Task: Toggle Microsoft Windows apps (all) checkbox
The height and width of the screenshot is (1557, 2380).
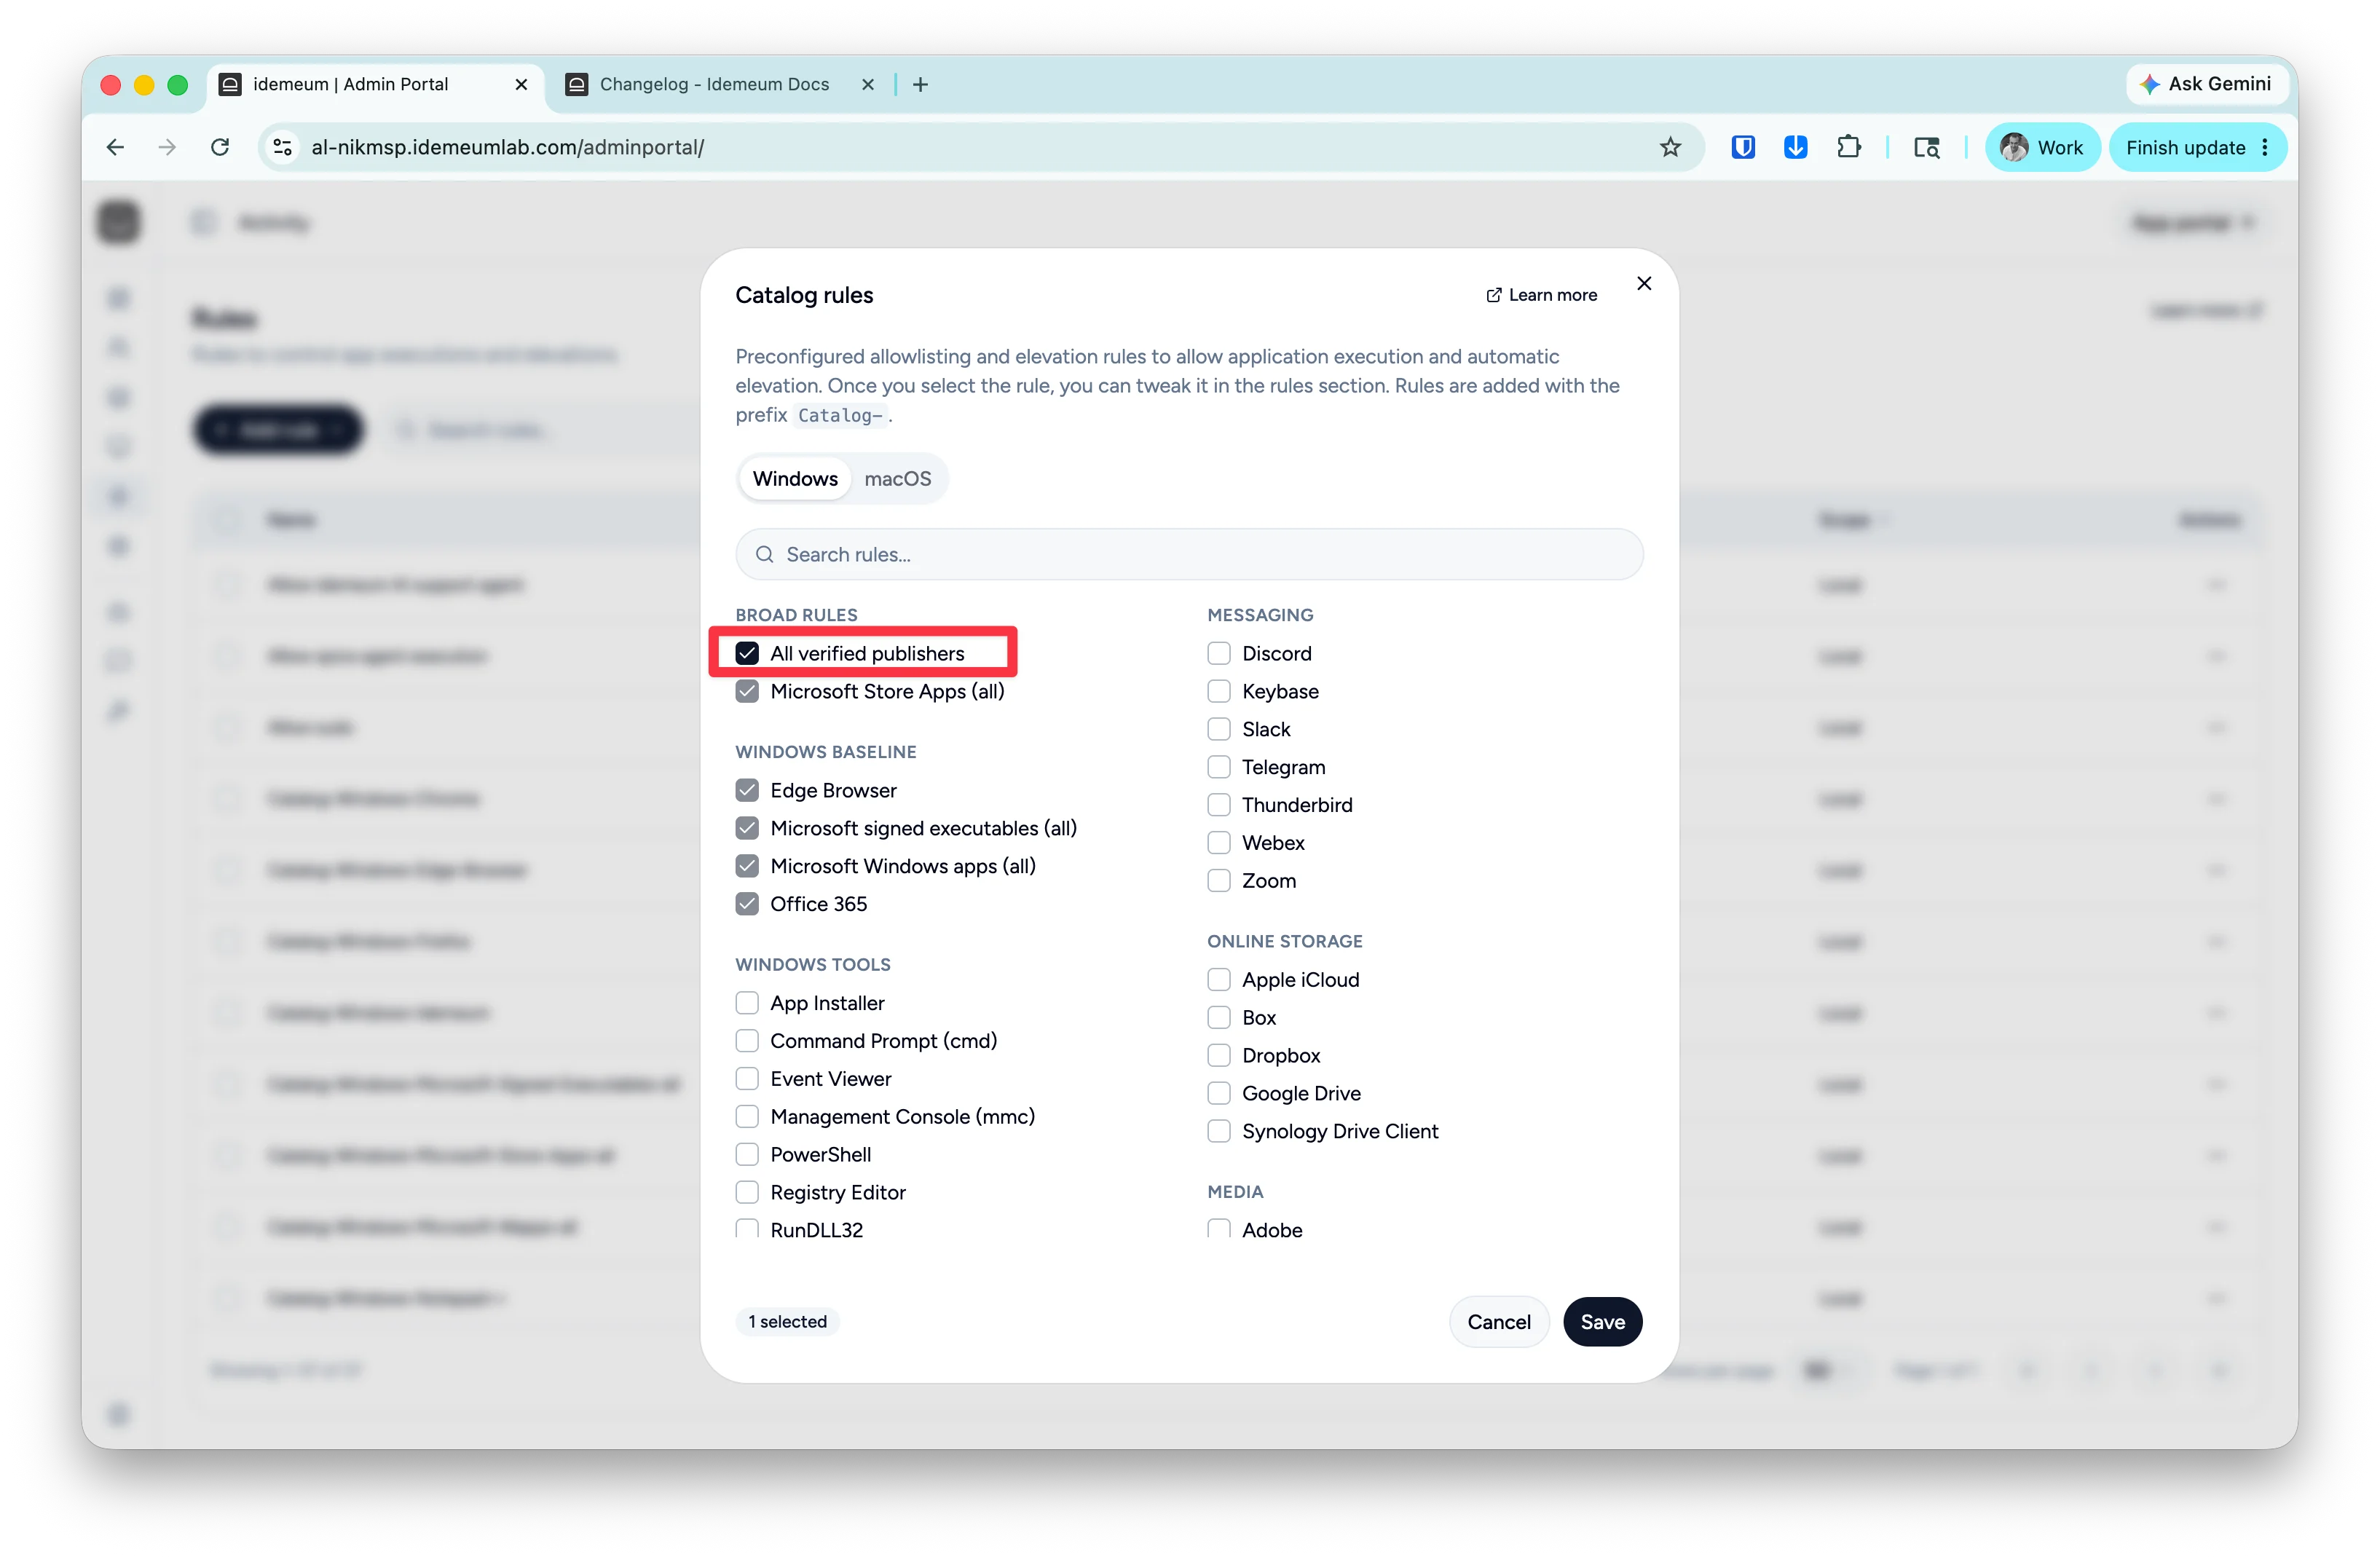Action: 747,866
